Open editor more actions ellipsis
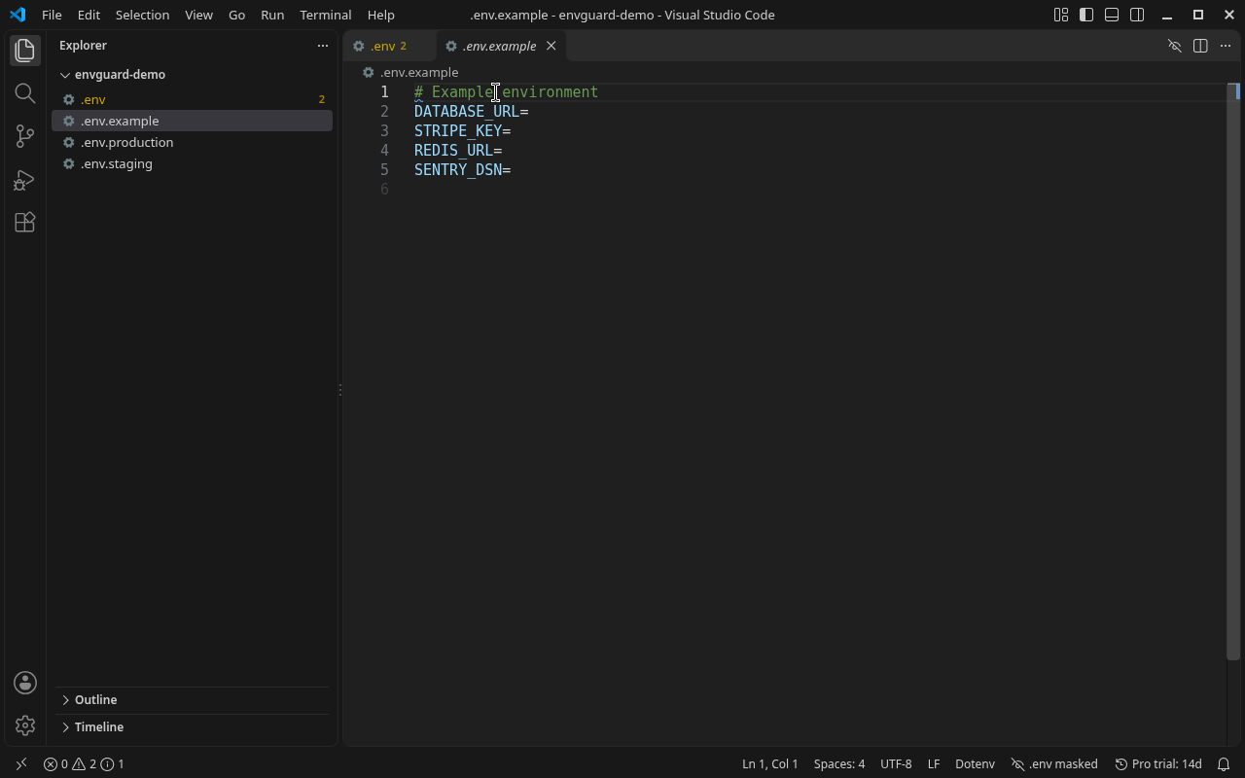The width and height of the screenshot is (1245, 778). 1226,46
